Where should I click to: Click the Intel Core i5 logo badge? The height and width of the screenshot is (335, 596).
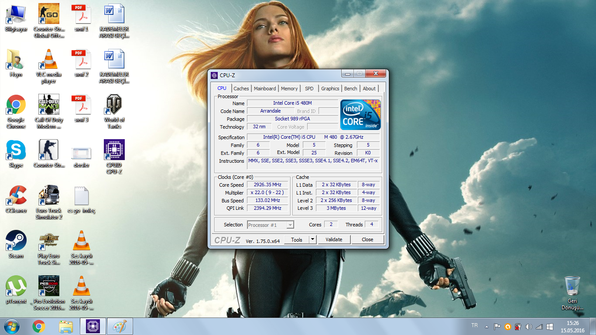tap(360, 114)
